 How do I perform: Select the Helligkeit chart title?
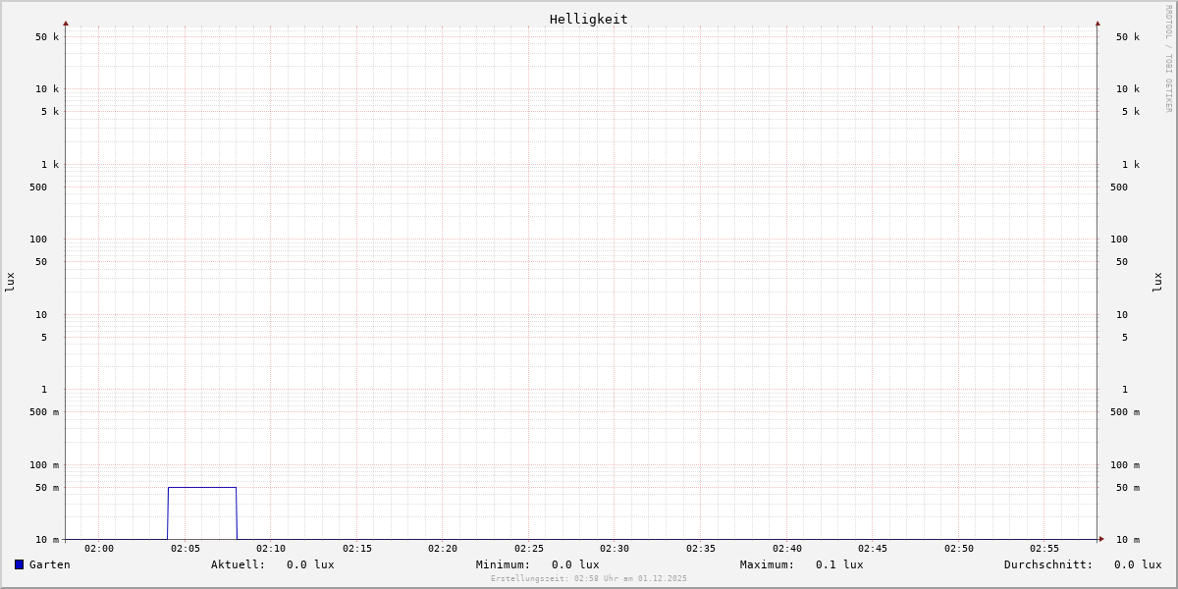coord(588,19)
